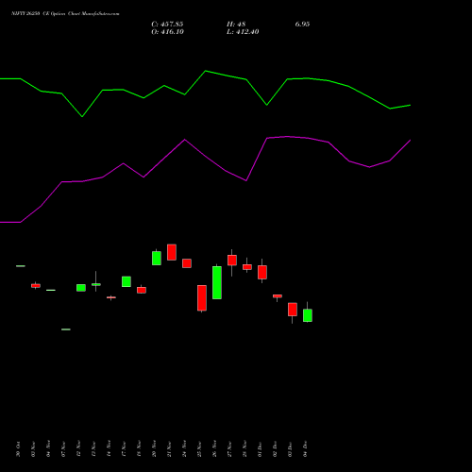Select the 26 Nov date label
The height and width of the screenshot is (472, 472).
214,449
